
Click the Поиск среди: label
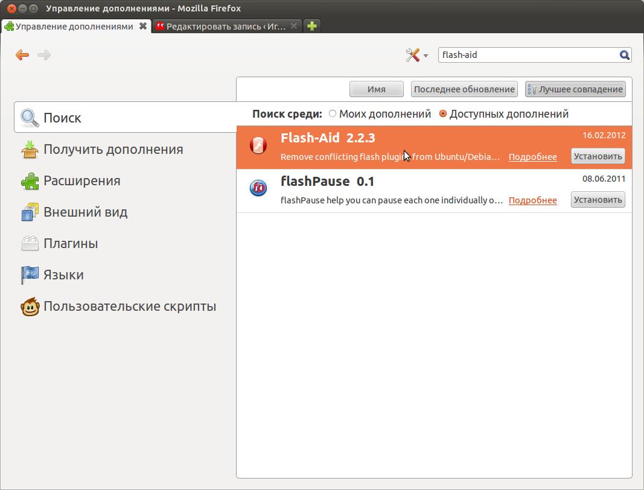click(x=287, y=114)
